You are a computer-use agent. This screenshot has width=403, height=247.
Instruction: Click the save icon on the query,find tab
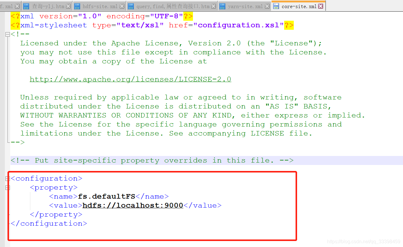(x=131, y=6)
